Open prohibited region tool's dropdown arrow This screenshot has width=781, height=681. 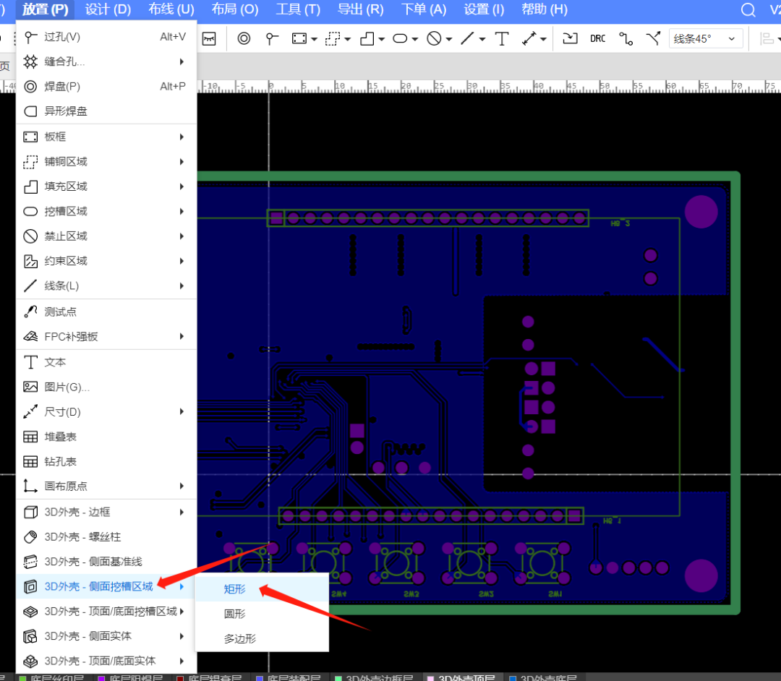[449, 39]
